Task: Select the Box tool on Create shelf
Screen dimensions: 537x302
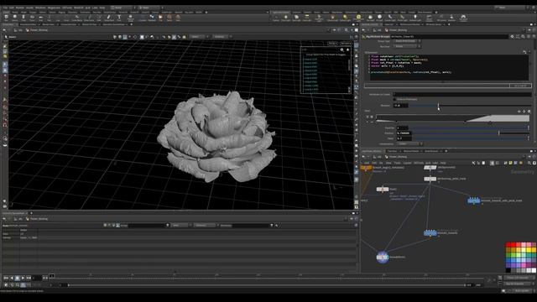Action: click(7, 18)
